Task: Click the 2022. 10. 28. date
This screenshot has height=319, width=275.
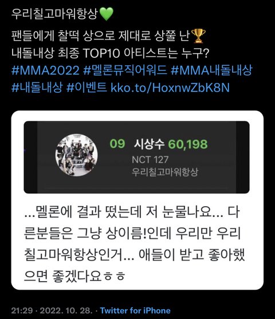Action: (x=65, y=310)
